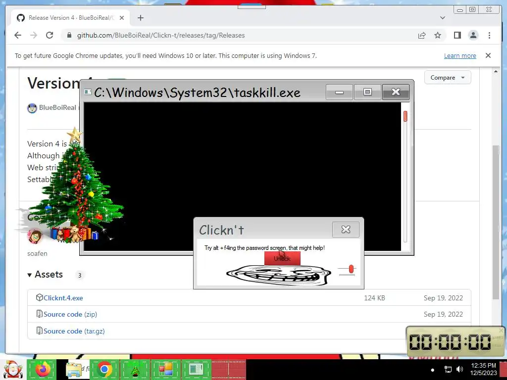Viewport: 507px width, 380px height.
Task: Click the page scrollbar up arrow
Action: 496,71
